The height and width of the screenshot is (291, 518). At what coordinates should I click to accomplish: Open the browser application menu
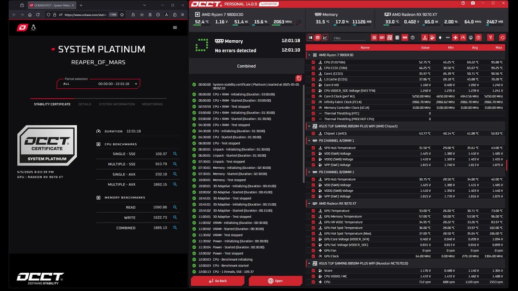(182, 14)
